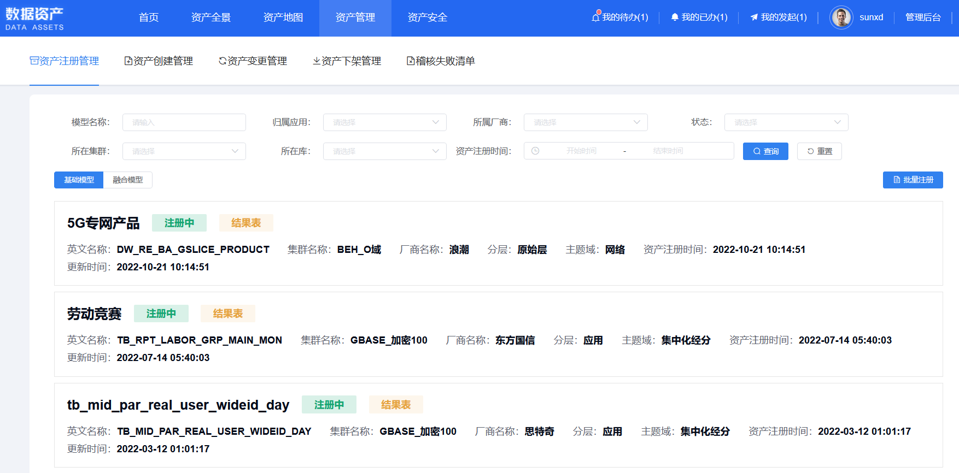Click 结果表 tag on 劳动竞赛
The height and width of the screenshot is (473, 959).
[x=228, y=314]
